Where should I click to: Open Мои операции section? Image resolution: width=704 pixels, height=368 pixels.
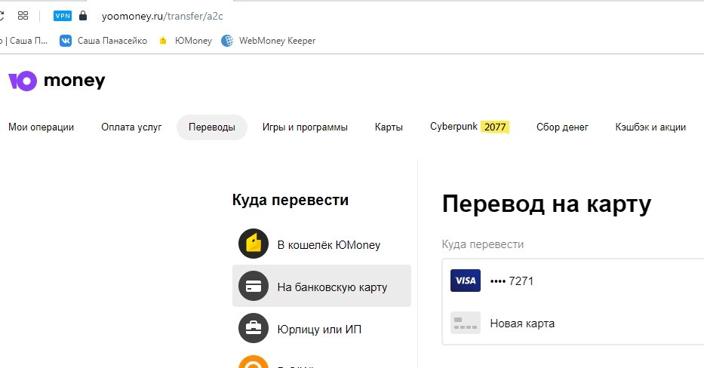[x=41, y=127]
